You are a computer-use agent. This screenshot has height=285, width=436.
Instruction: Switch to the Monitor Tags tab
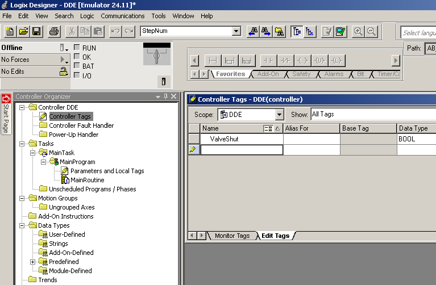pyautogui.click(x=232, y=236)
